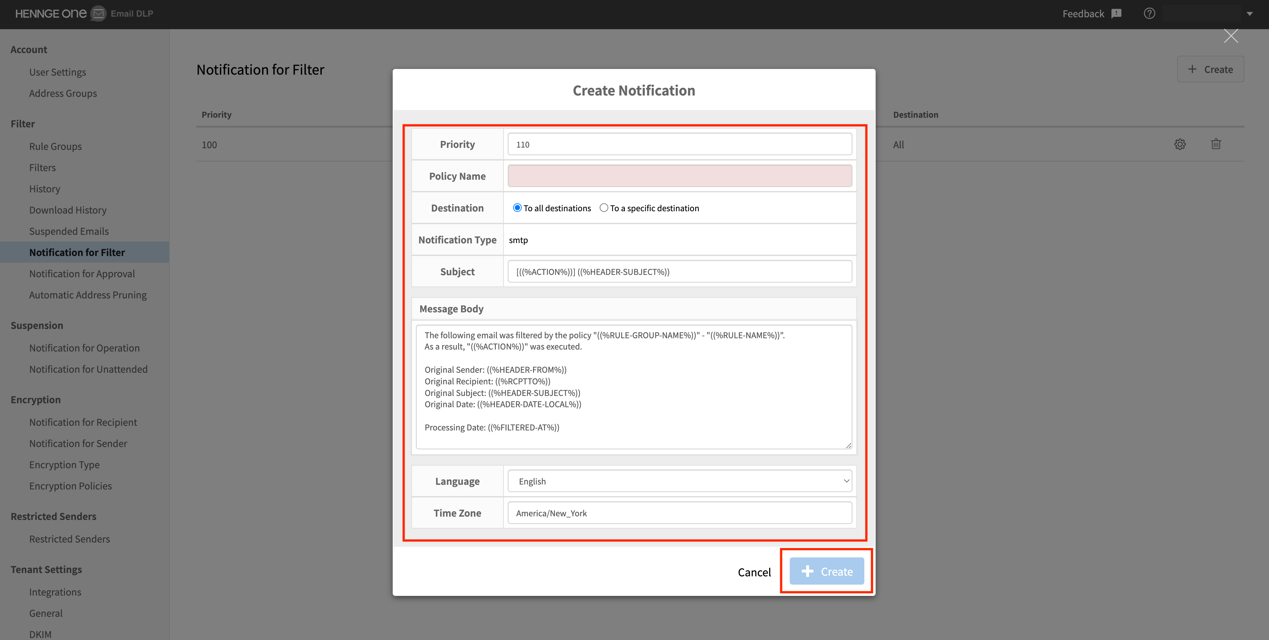Click the Subject input field

[x=680, y=272]
